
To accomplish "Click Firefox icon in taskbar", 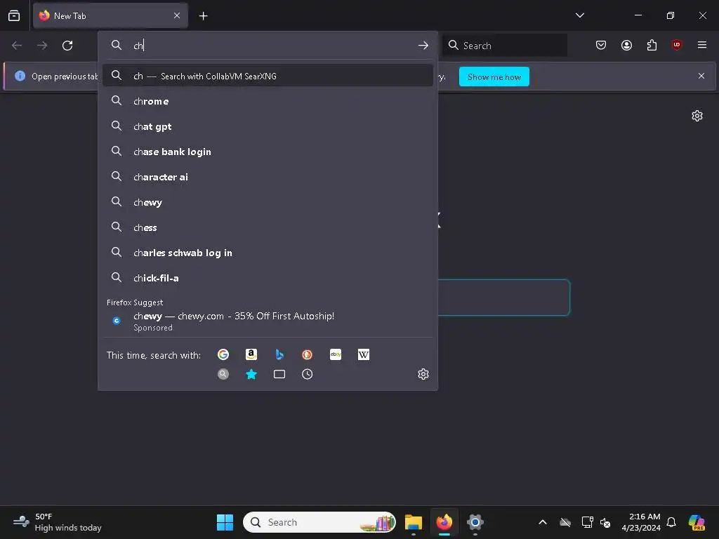I will coord(444,522).
